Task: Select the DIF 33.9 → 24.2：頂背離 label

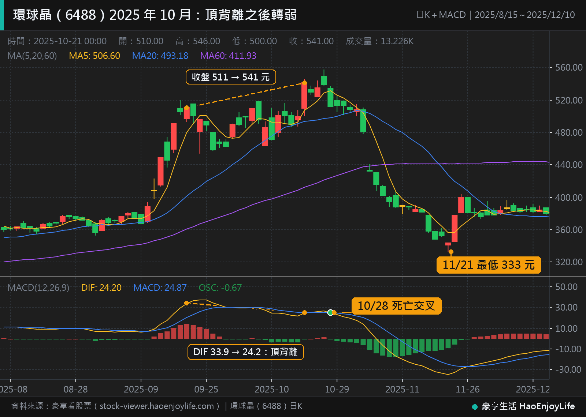Action: pos(245,352)
